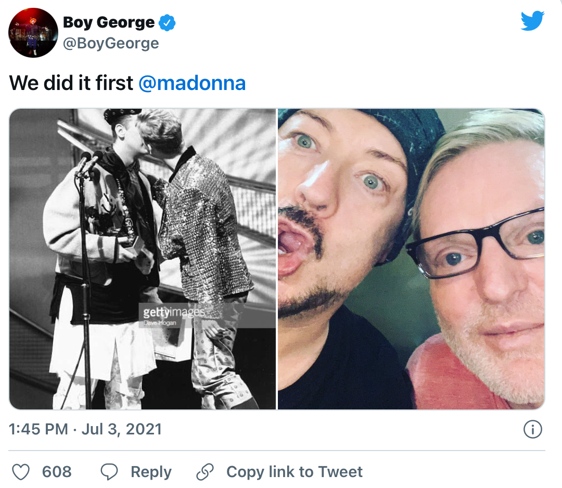Viewport: 562px width, 488px height.
Task: Open Boy George's profile avatar
Action: (x=33, y=33)
